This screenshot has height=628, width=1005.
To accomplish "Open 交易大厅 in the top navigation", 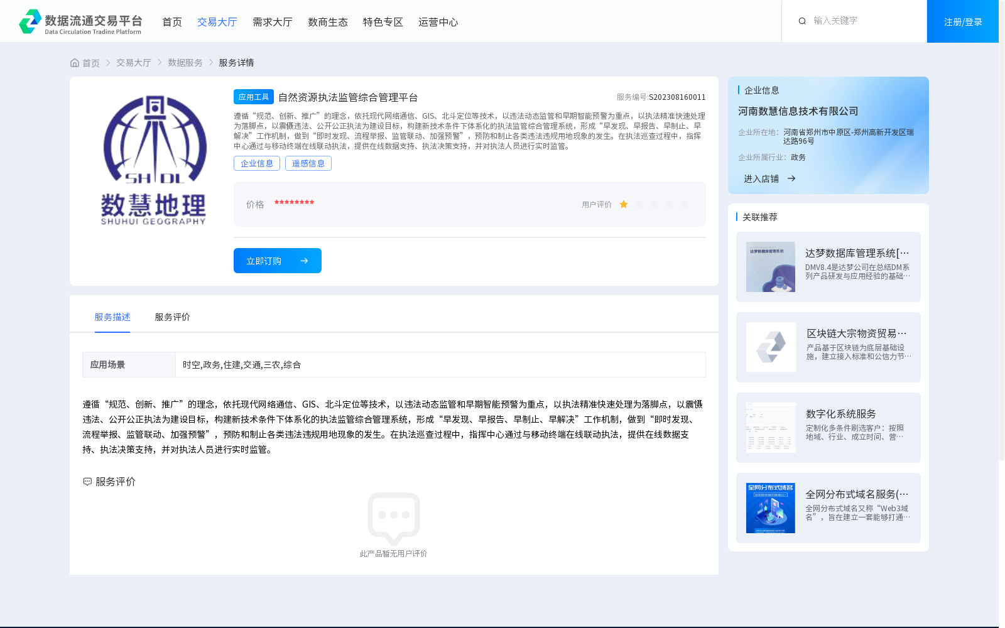I will (217, 22).
